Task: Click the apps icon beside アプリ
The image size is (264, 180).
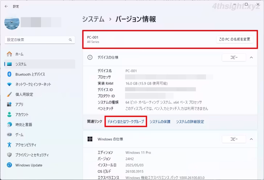Action: click(9, 104)
